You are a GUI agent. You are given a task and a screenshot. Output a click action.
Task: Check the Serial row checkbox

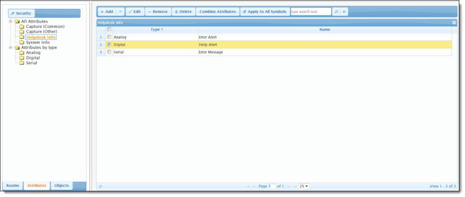point(109,52)
